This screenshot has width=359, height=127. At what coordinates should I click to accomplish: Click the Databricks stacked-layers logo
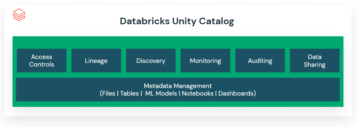19,14
